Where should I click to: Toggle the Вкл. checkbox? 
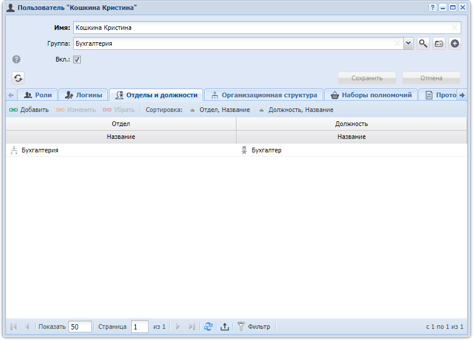coord(77,59)
